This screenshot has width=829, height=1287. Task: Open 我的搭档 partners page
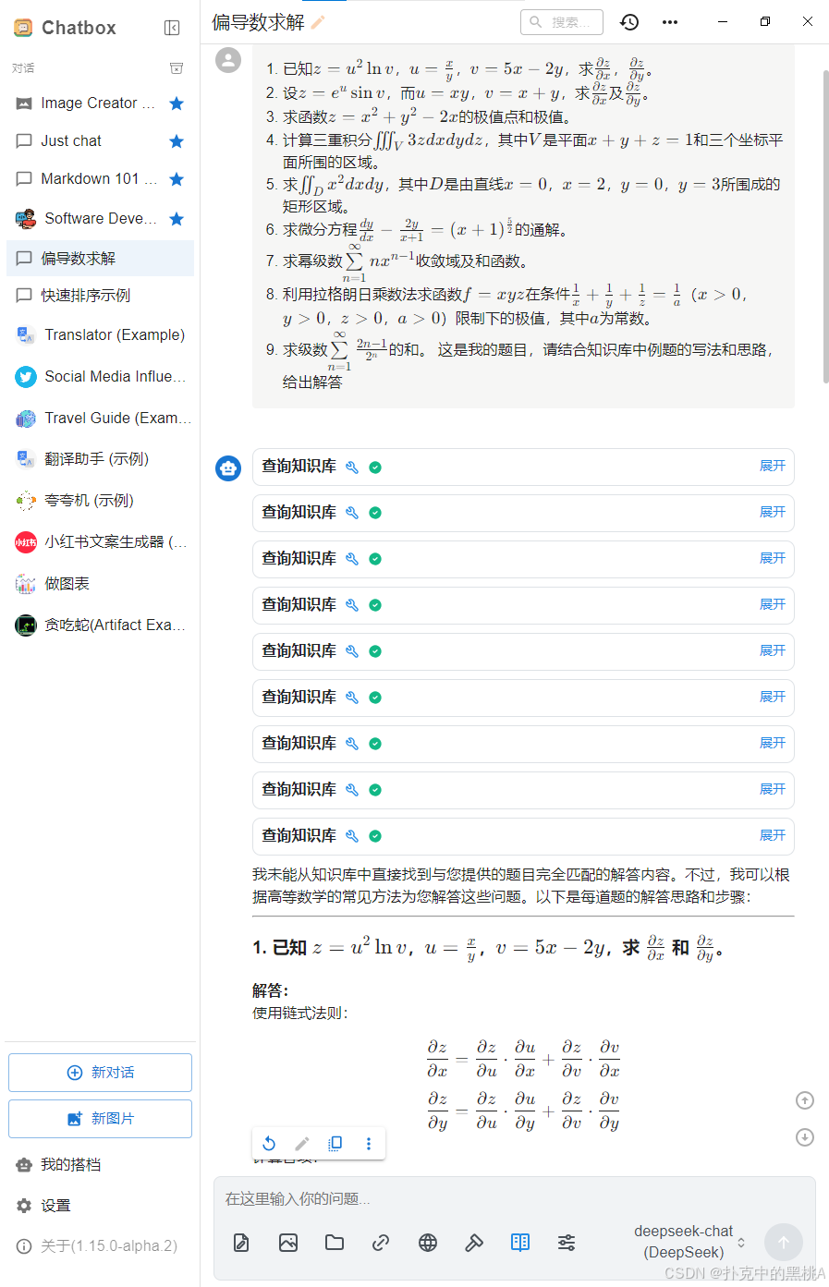[x=100, y=1165]
